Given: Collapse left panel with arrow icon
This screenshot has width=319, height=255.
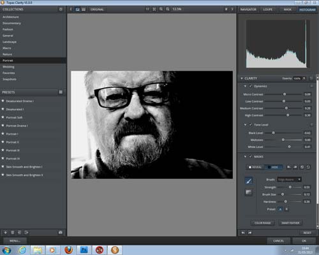Looking at the screenshot, I should click(x=71, y=10).
